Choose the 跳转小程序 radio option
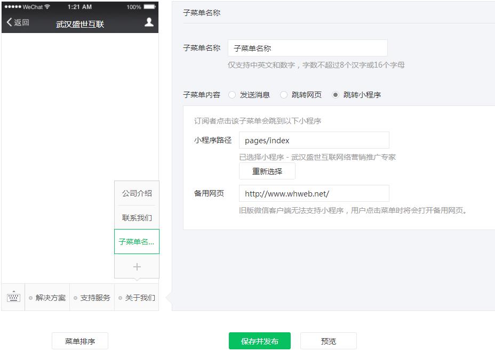 point(336,95)
